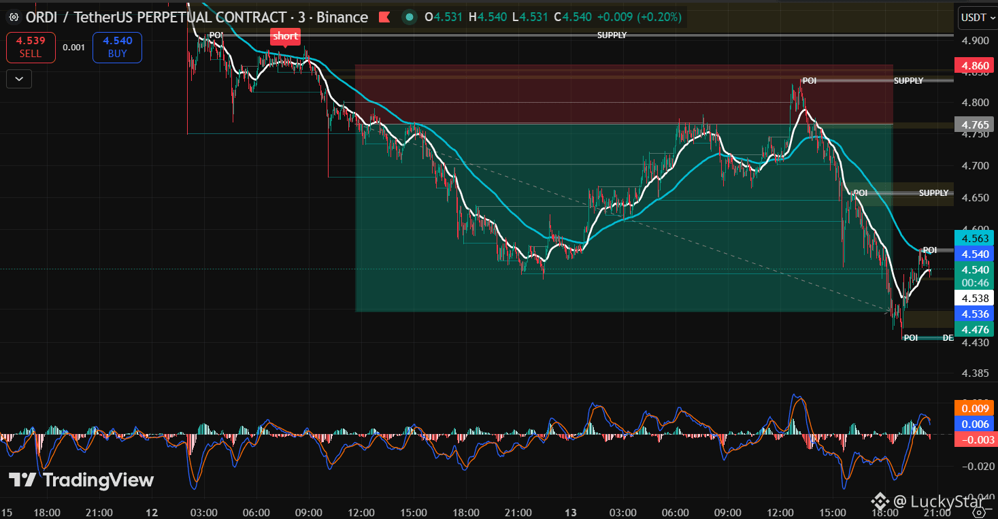The image size is (998, 519).
Task: Click the SUPPLY label near the 4.650 level
Action: [933, 193]
